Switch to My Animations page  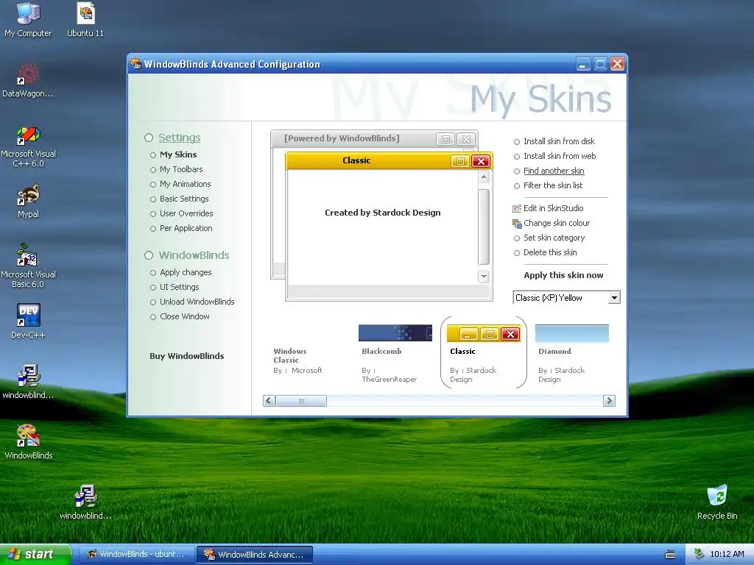[185, 185]
